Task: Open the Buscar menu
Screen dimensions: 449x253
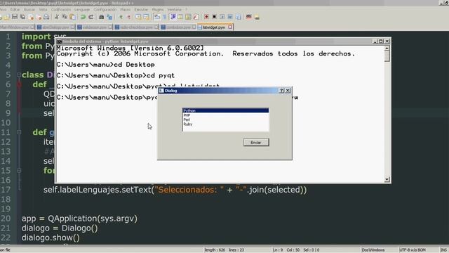Action: coord(29,10)
